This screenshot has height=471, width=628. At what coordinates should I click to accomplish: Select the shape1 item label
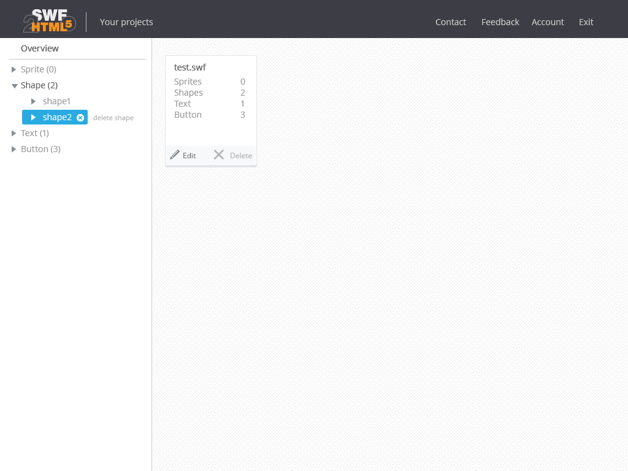[x=56, y=101]
